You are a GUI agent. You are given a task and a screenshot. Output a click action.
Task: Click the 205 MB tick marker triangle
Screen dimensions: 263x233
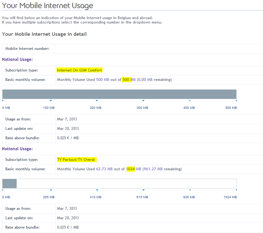click(x=51, y=190)
